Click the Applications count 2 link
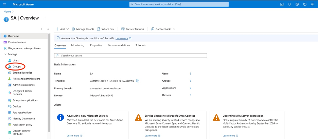 tap(191, 88)
